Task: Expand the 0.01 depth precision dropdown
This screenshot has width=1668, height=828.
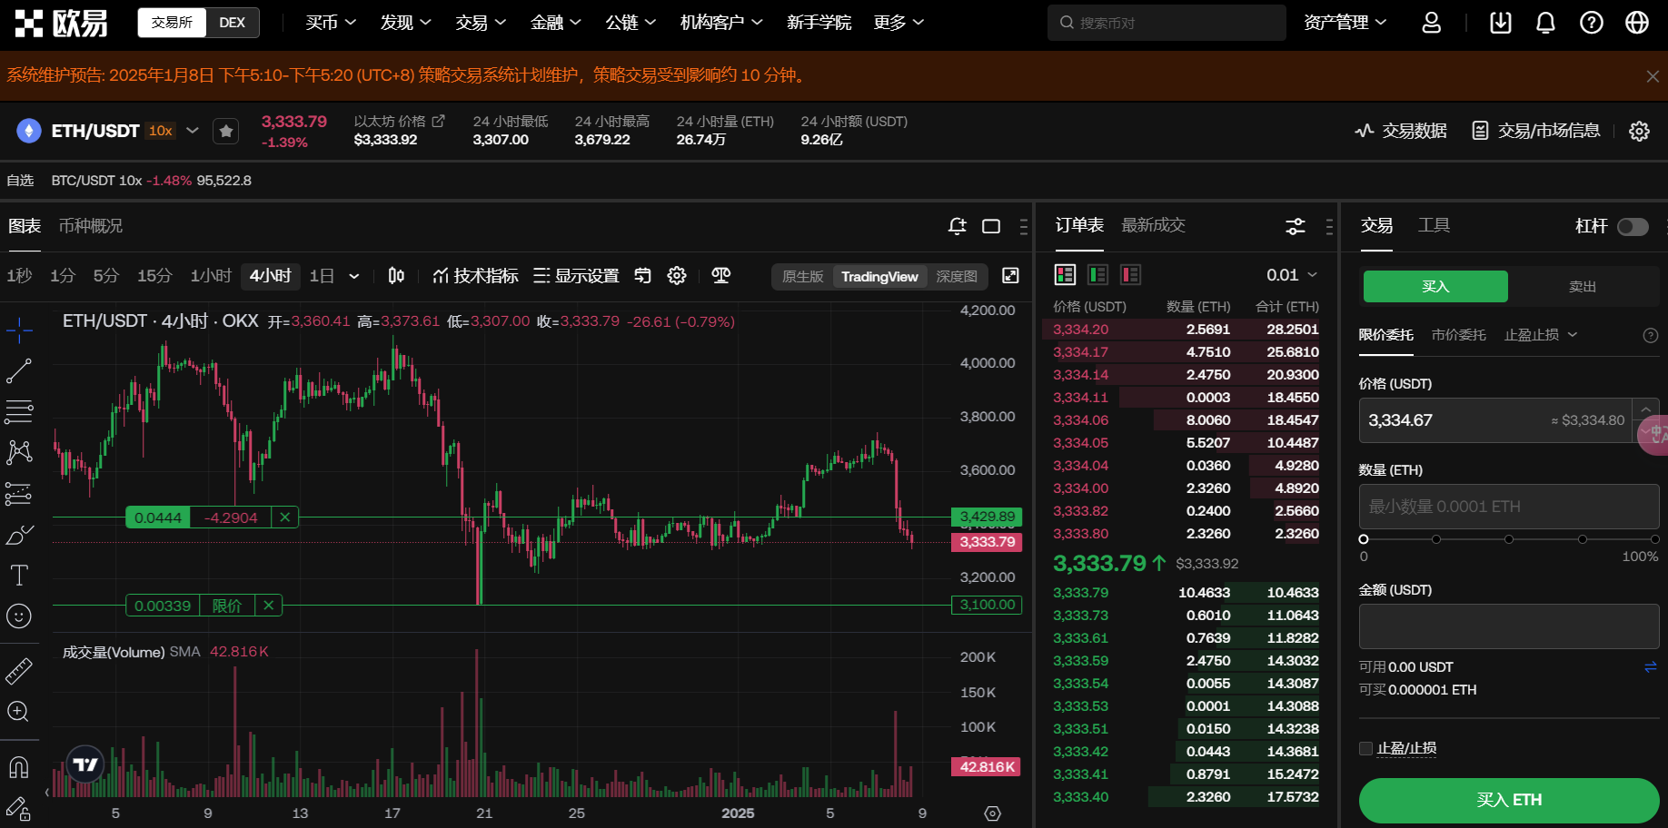Action: pyautogui.click(x=1292, y=275)
